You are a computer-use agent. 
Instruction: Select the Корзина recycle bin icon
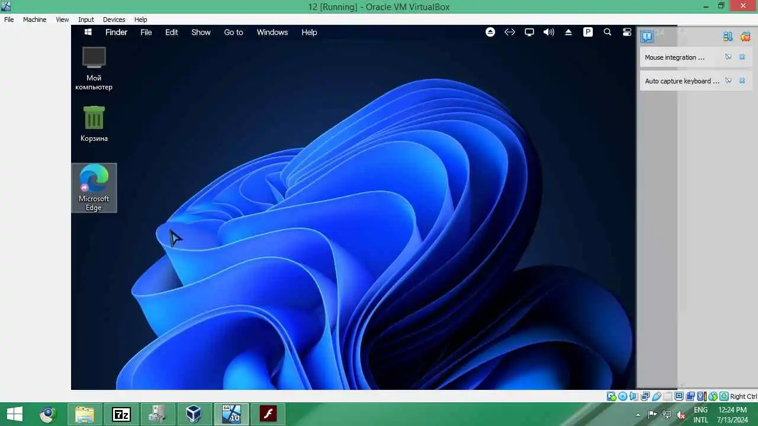click(x=94, y=124)
